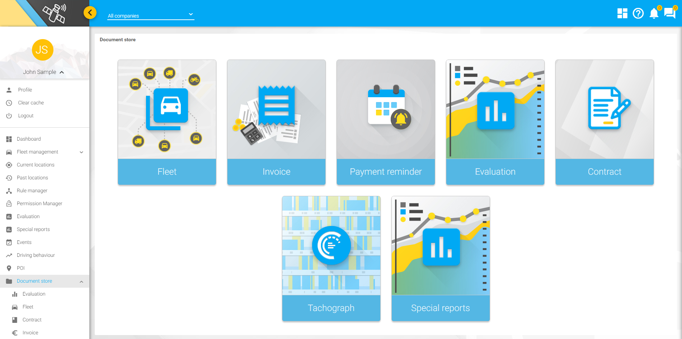Collapse the John Sample user menu
Image resolution: width=682 pixels, height=339 pixels.
(x=62, y=72)
